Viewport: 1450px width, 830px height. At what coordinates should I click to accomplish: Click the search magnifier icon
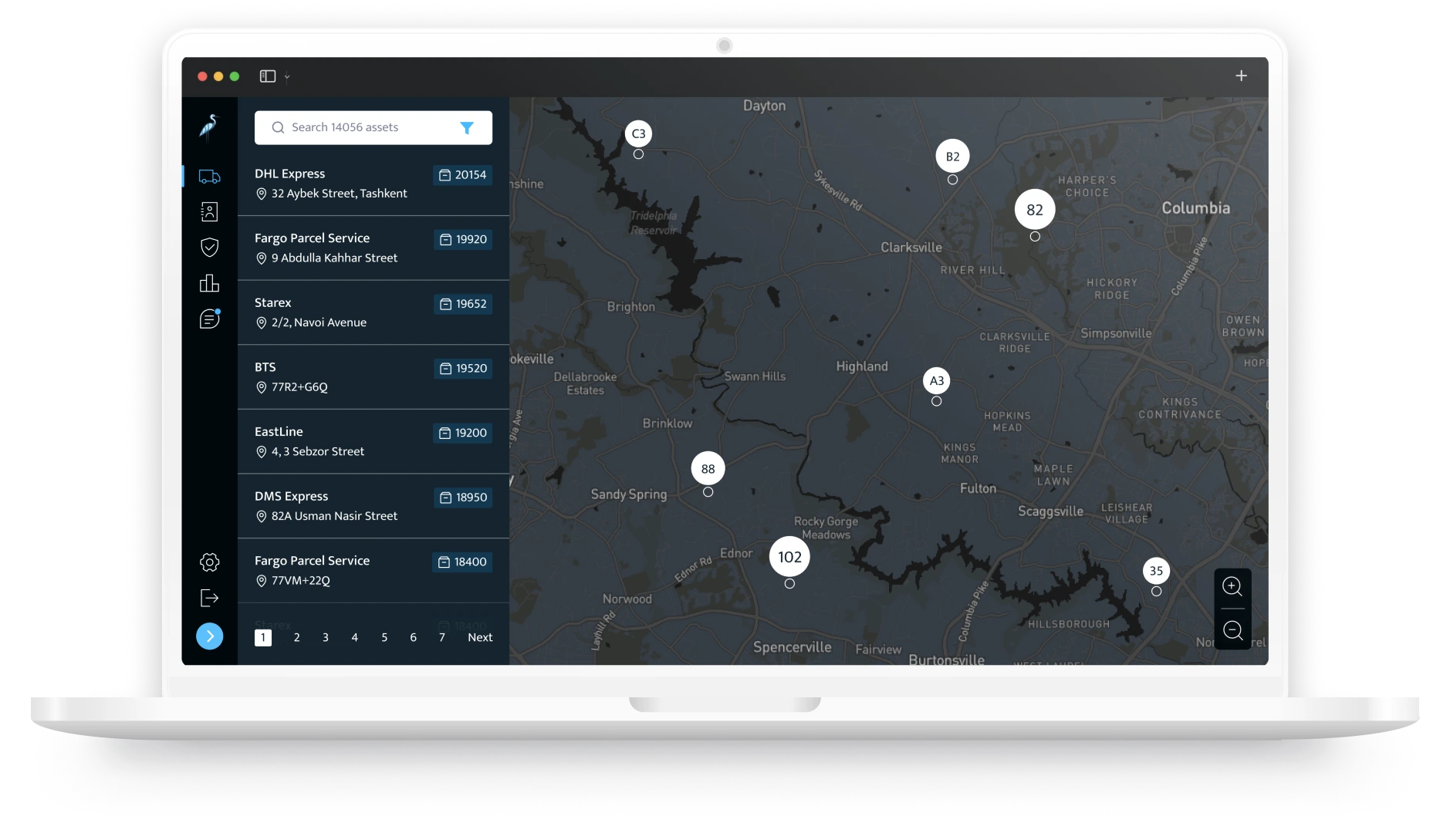coord(278,128)
